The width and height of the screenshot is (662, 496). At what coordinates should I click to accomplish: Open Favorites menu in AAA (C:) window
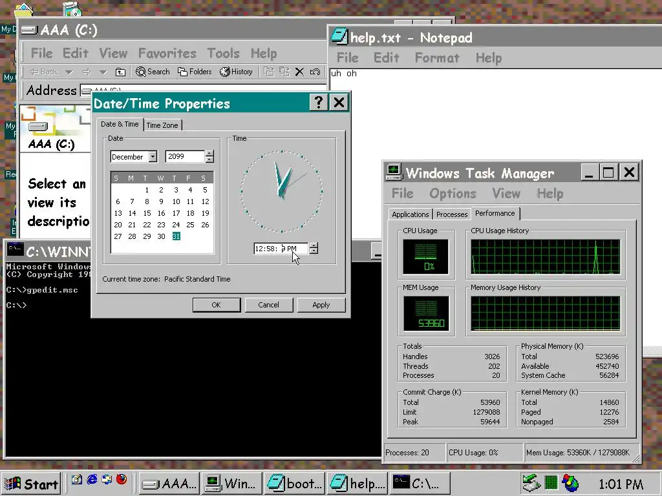click(x=167, y=53)
